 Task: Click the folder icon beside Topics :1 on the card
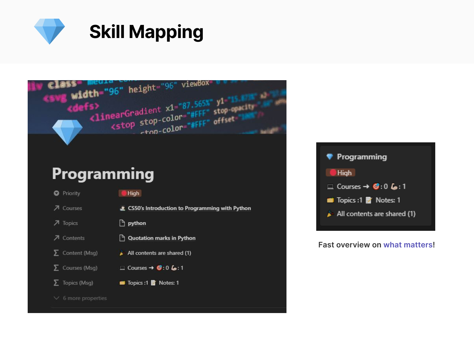(330, 200)
